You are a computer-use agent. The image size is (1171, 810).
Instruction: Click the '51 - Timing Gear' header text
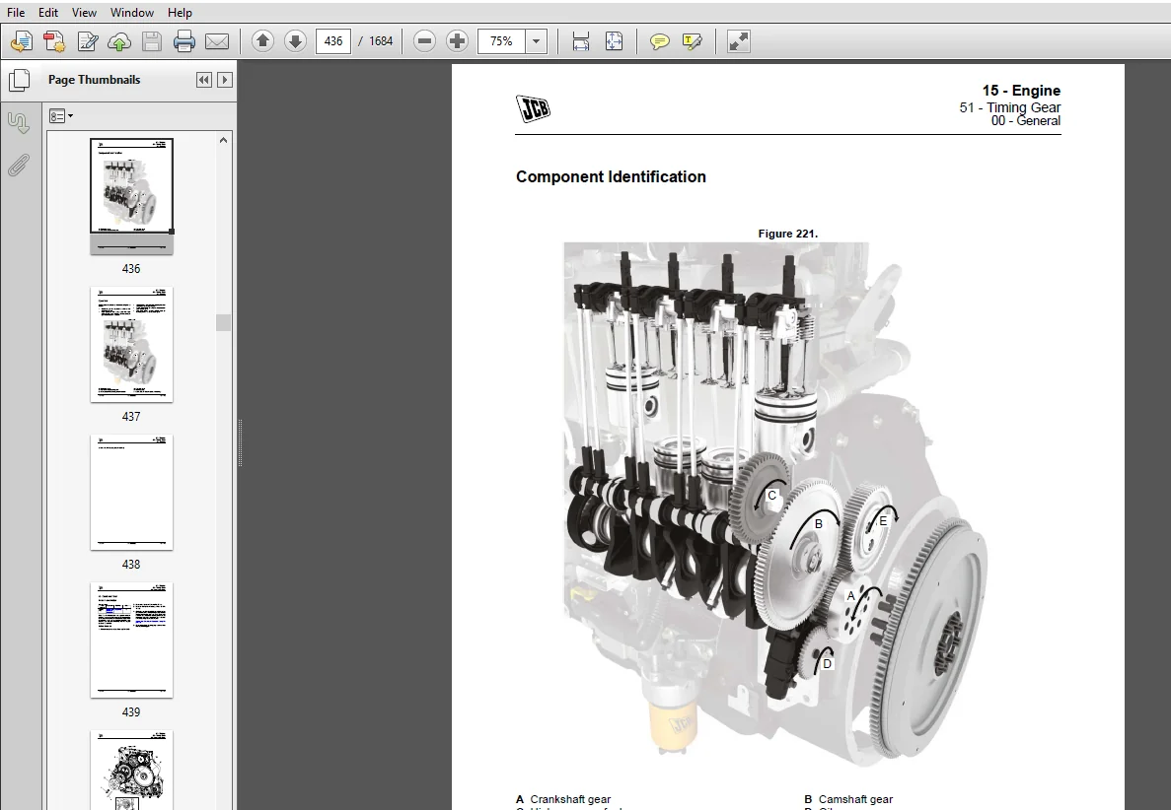[1009, 107]
